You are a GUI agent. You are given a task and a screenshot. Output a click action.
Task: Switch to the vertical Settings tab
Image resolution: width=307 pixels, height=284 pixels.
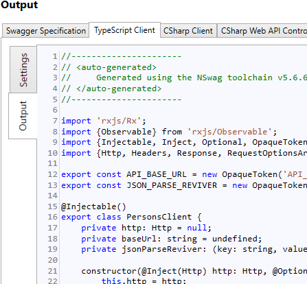click(x=23, y=70)
